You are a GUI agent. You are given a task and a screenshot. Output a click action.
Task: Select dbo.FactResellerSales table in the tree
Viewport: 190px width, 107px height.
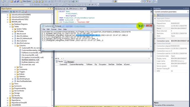pos(24,81)
